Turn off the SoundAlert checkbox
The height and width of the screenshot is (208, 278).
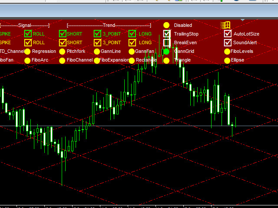pyautogui.click(x=228, y=42)
